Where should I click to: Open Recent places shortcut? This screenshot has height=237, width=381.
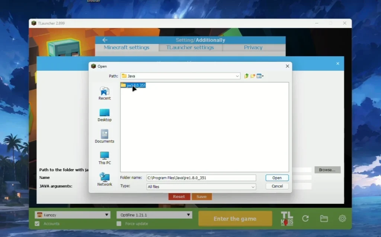tap(105, 93)
